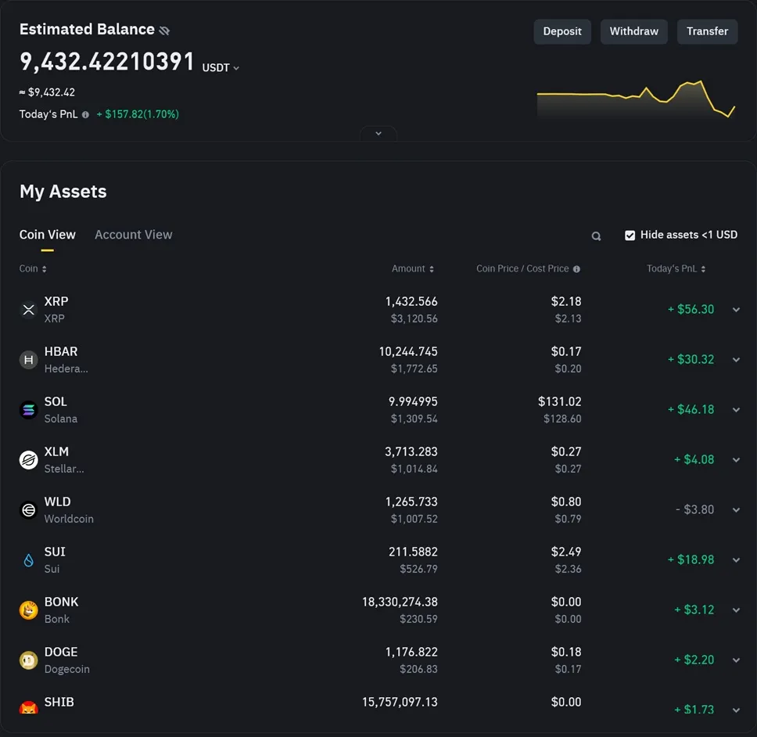Click the balance history chart
Screen dimensions: 757x737
(636, 99)
